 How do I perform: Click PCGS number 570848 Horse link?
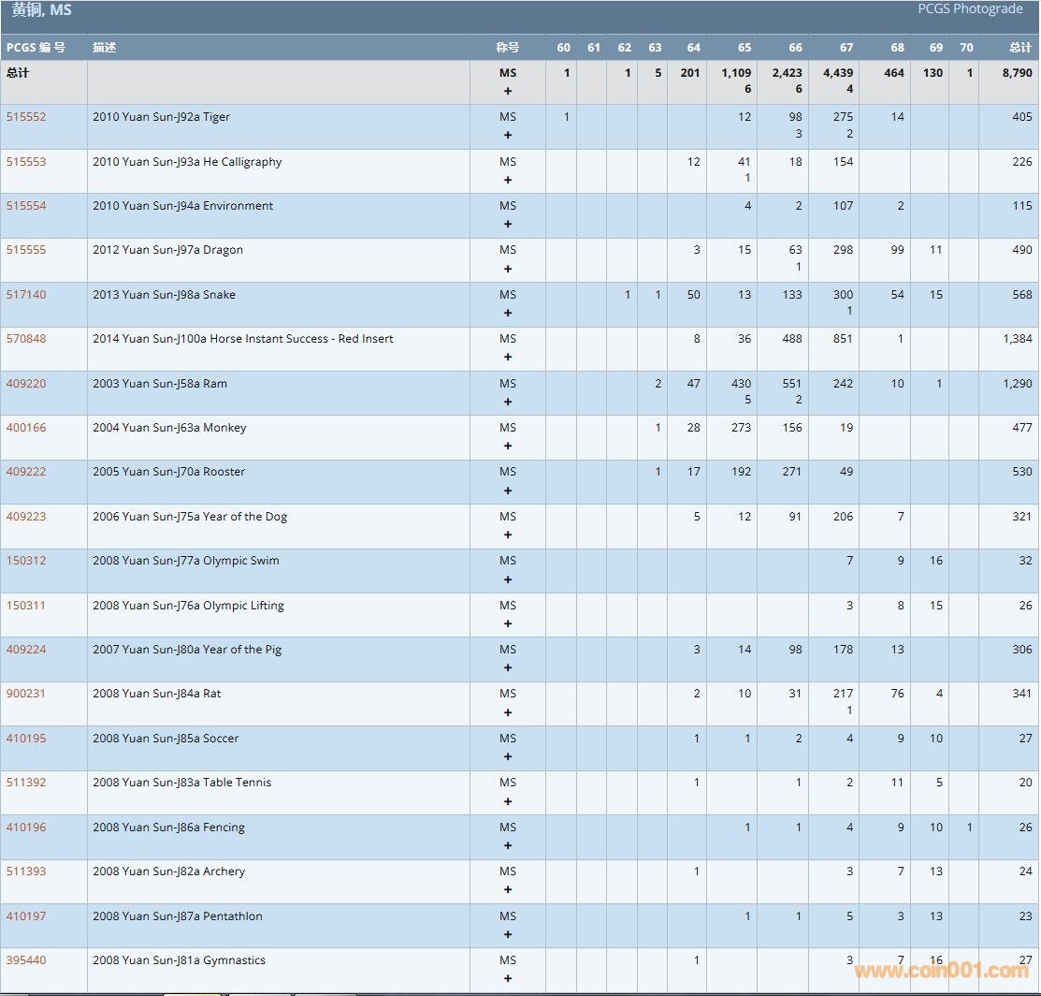coord(26,339)
